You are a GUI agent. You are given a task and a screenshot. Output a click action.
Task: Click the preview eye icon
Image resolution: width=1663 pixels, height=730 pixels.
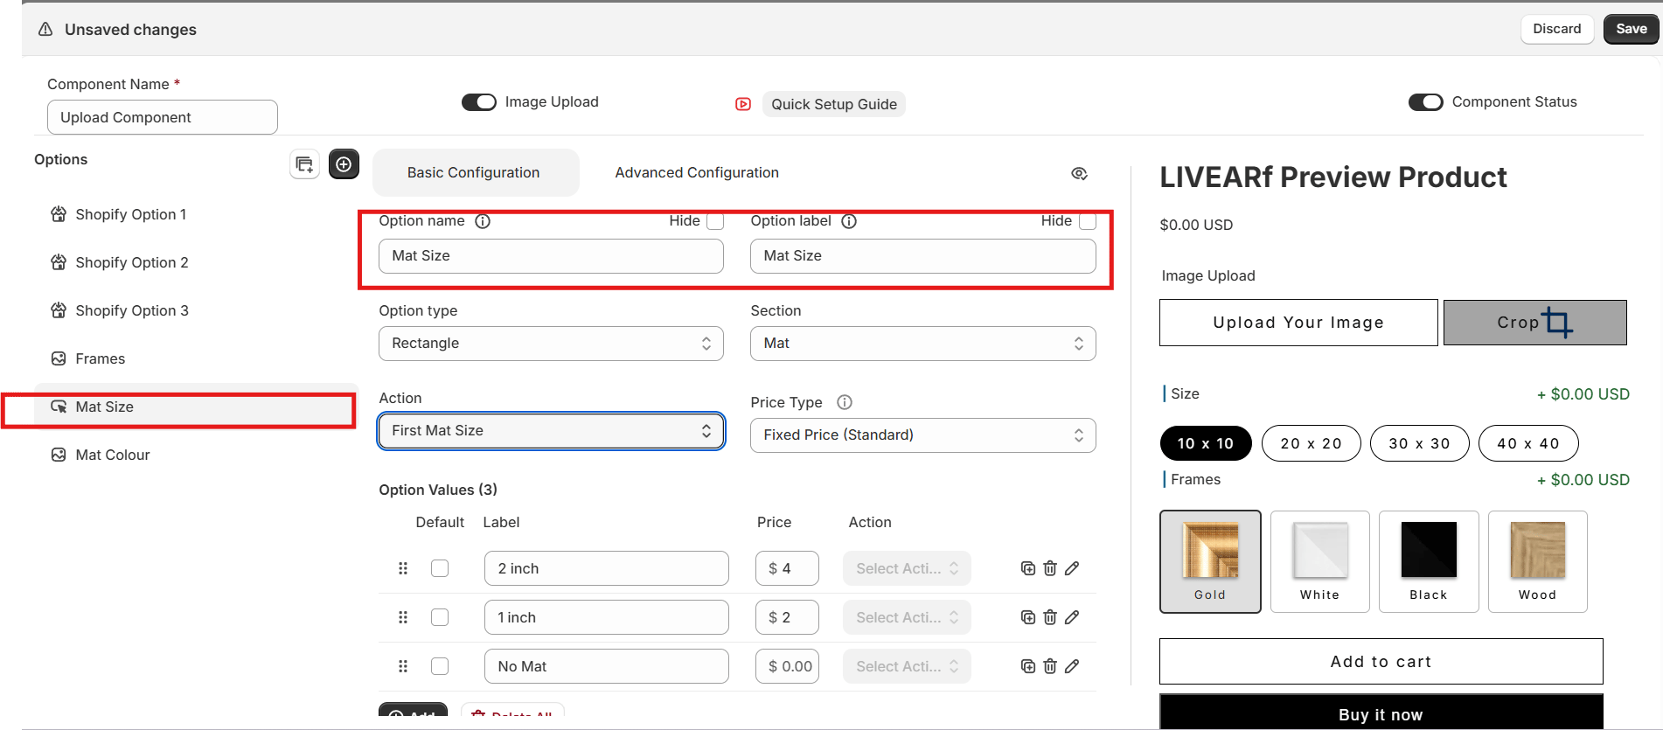(x=1079, y=173)
